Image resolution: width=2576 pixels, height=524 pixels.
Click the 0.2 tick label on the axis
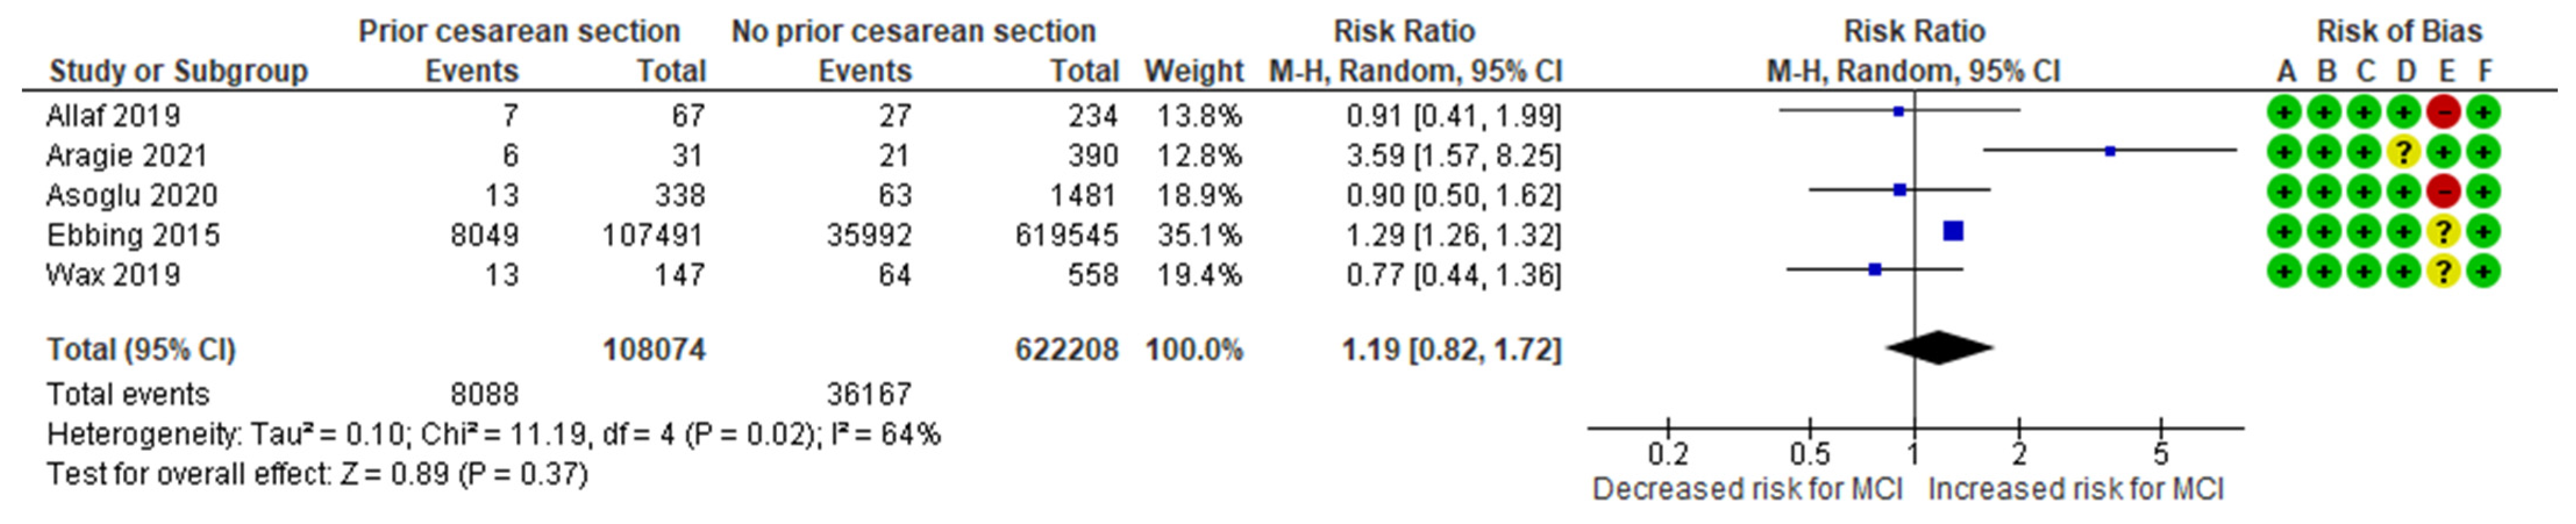pos(1668,455)
